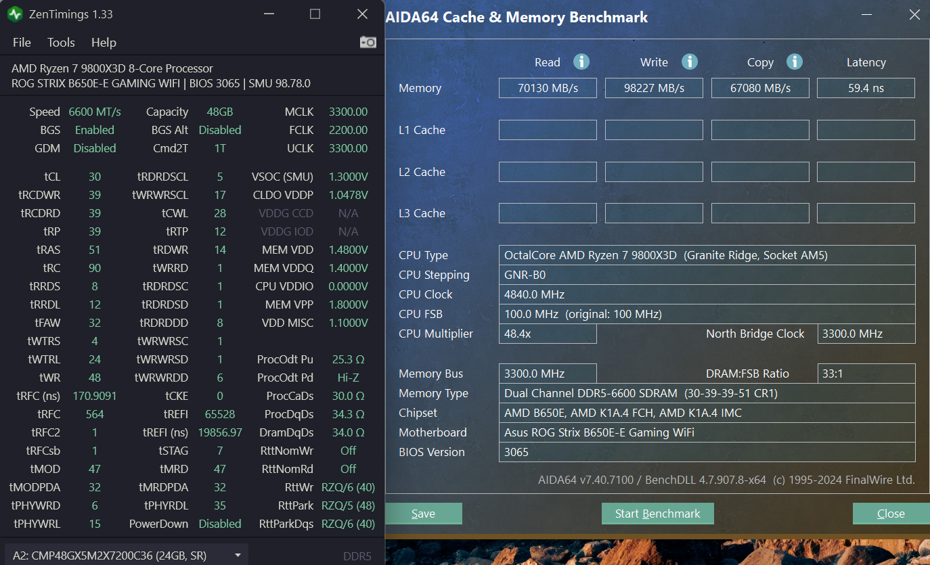
Task: Click the CPU Type value field
Action: pyautogui.click(x=707, y=255)
